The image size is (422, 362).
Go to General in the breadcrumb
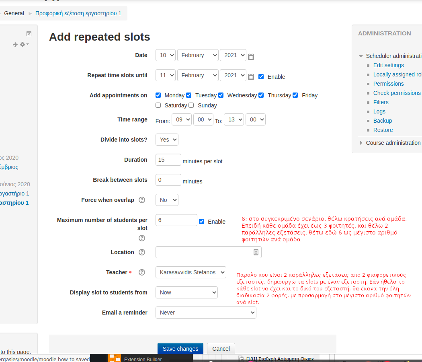pos(14,13)
